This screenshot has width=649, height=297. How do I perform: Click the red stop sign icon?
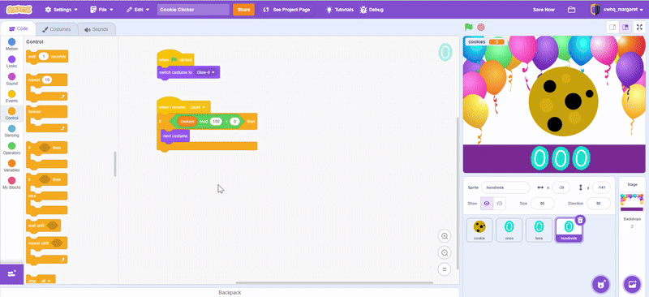(480, 27)
